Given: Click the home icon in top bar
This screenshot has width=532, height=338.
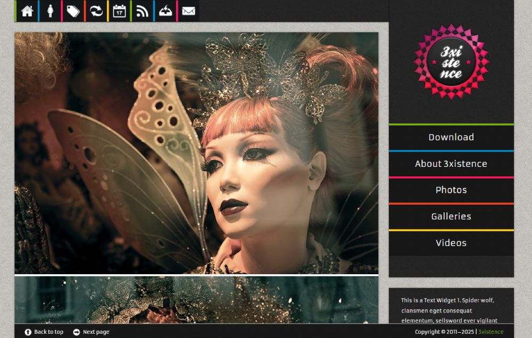Looking at the screenshot, I should pyautogui.click(x=27, y=11).
